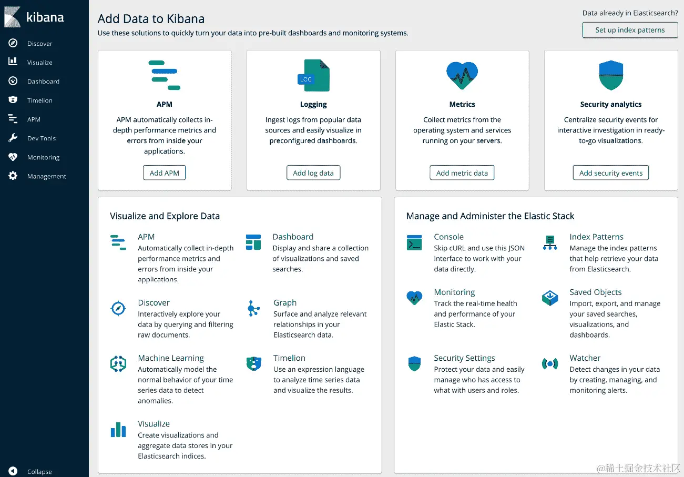Click the Watcher icon
Image resolution: width=684 pixels, height=477 pixels.
pyautogui.click(x=550, y=364)
